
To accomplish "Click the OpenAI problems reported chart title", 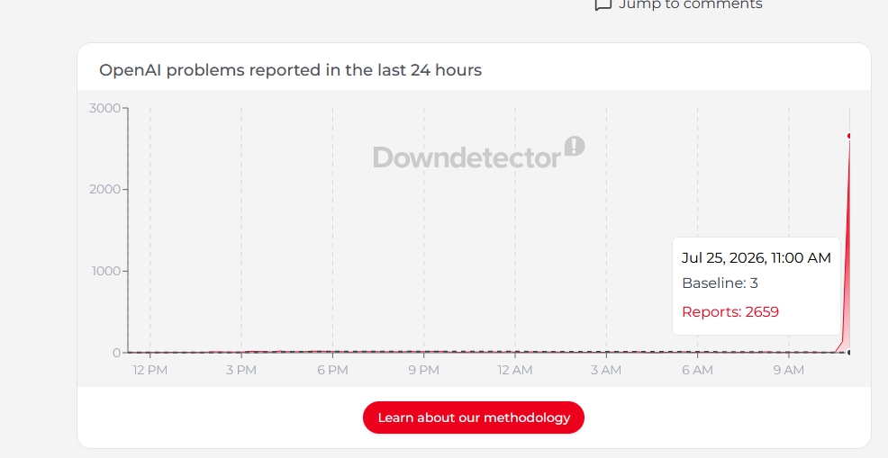I will 291,70.
